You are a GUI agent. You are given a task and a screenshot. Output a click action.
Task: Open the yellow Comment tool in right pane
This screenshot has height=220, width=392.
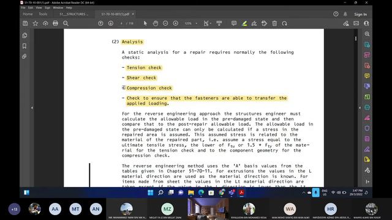click(x=367, y=76)
